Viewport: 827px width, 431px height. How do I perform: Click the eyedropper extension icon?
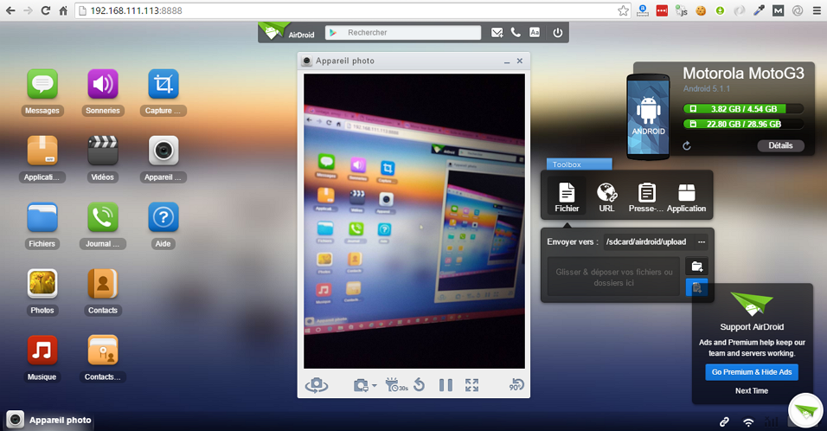click(759, 10)
